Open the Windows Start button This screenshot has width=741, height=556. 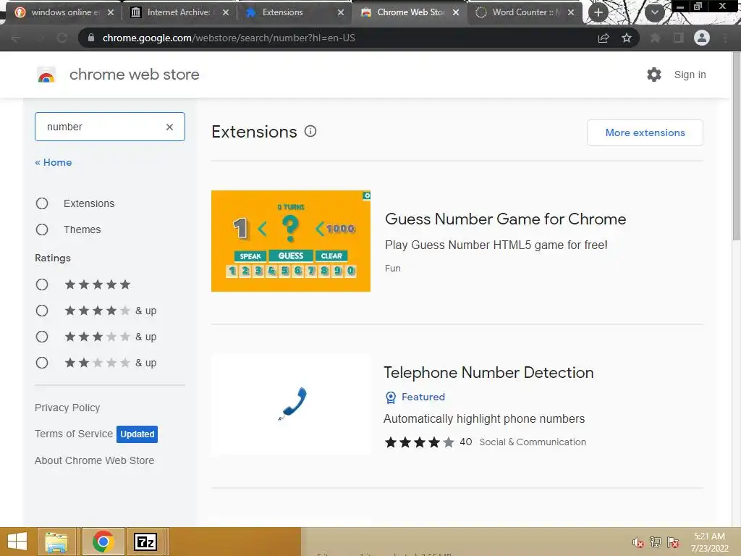point(17,542)
